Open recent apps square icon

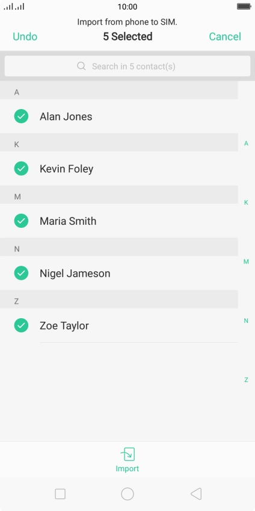click(x=60, y=494)
